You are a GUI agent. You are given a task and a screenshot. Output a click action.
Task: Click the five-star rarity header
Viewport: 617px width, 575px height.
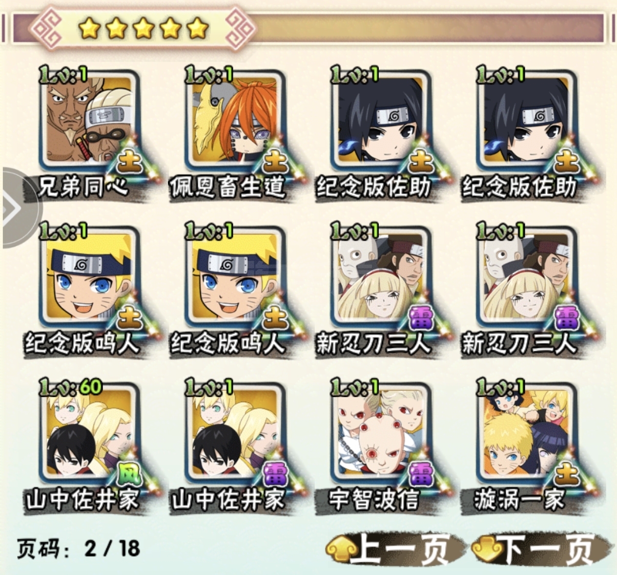pyautogui.click(x=143, y=28)
